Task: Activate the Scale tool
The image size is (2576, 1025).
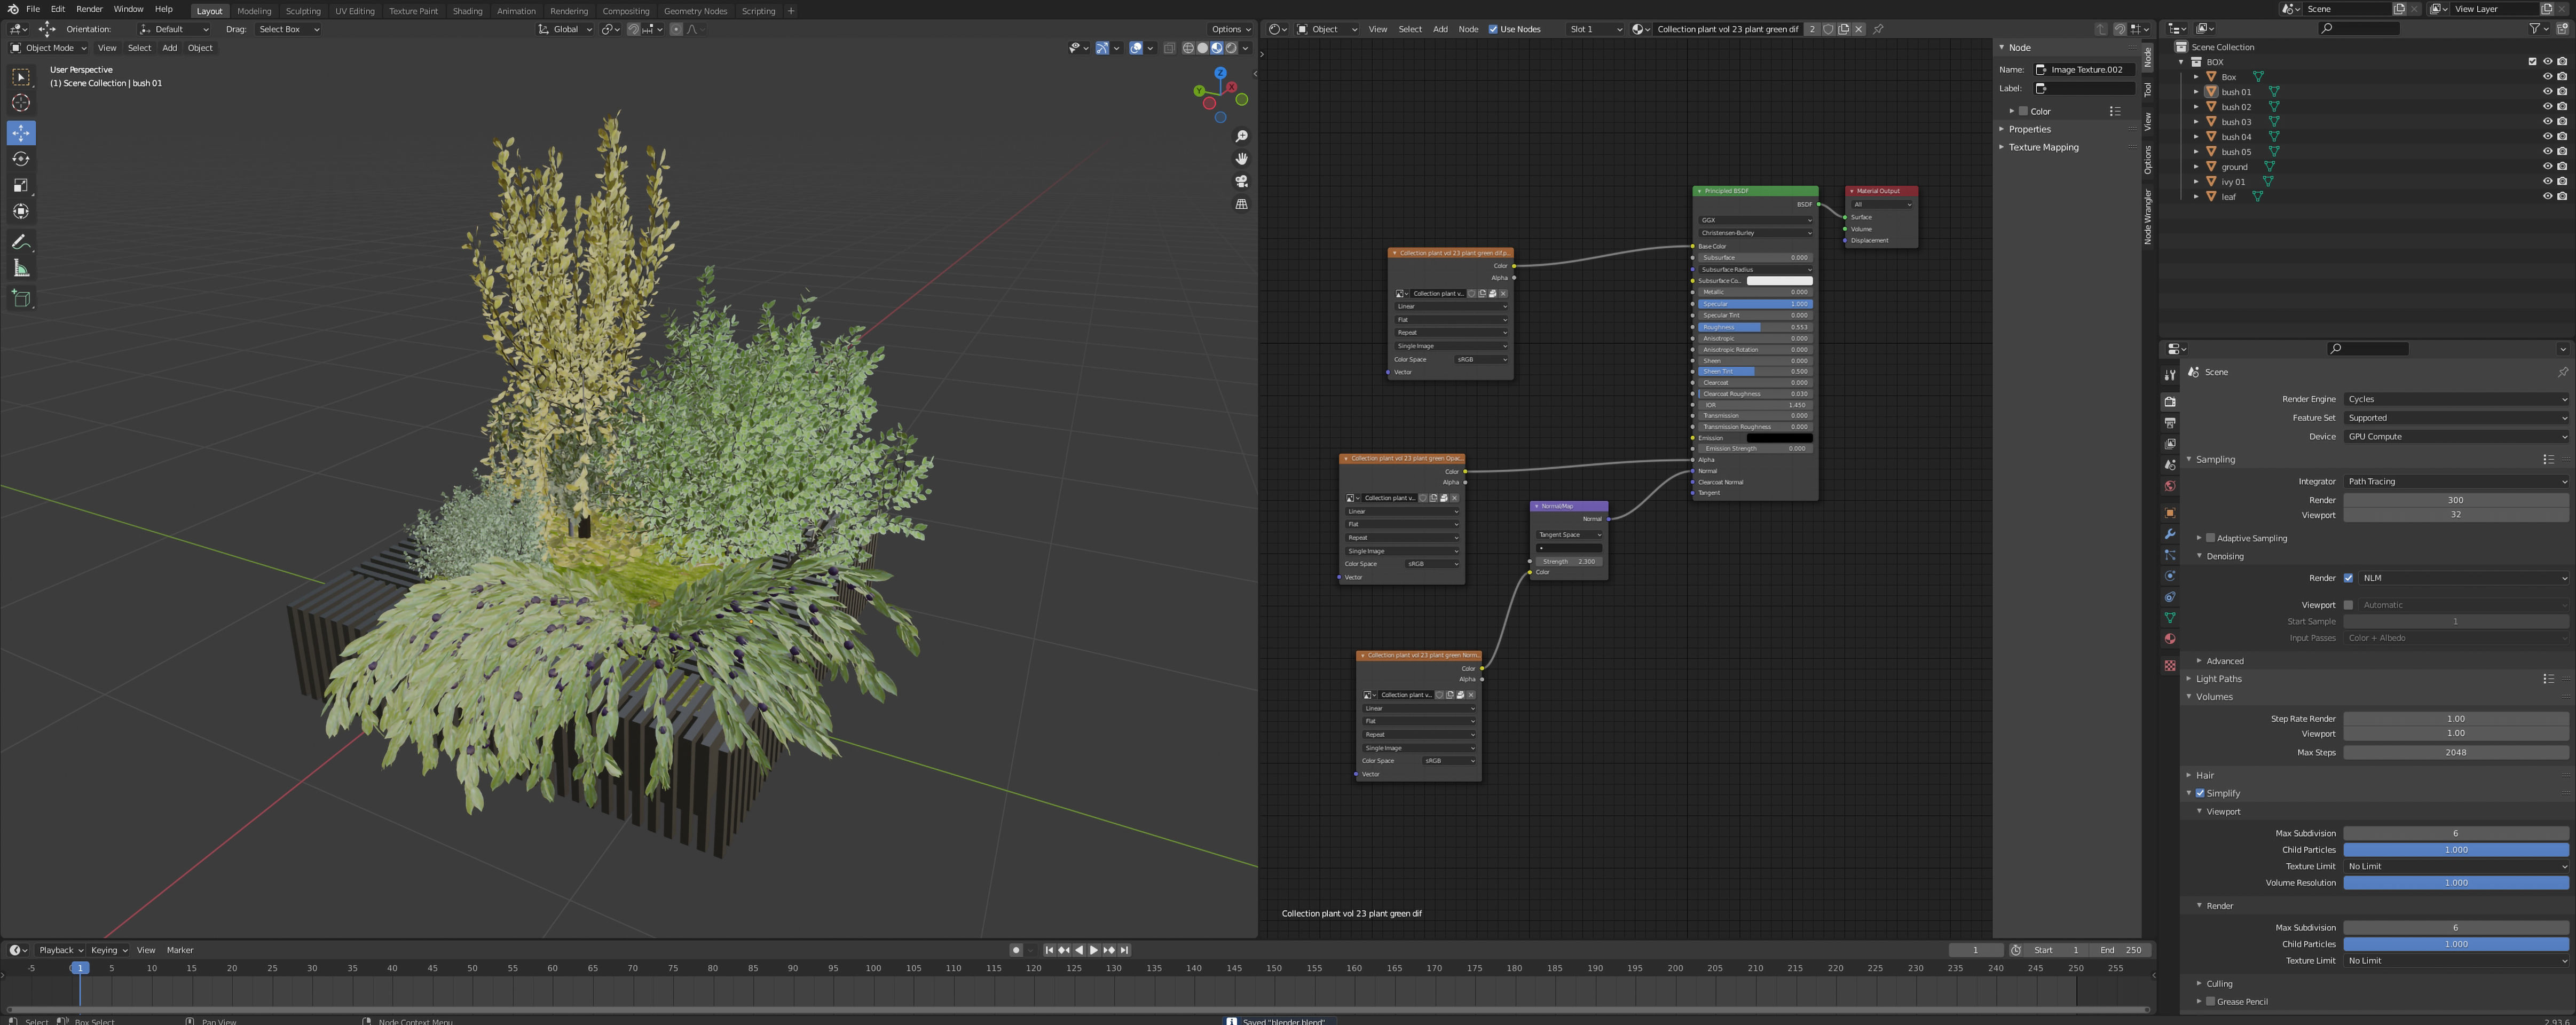Action: [x=21, y=185]
